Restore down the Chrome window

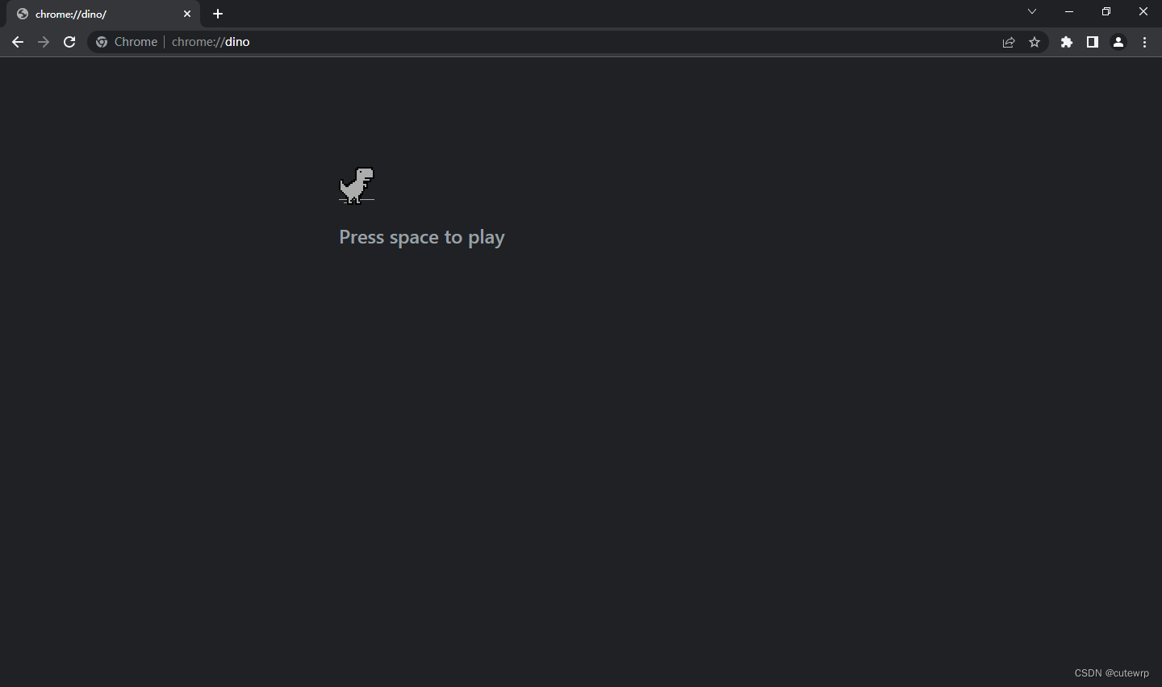[x=1106, y=11]
